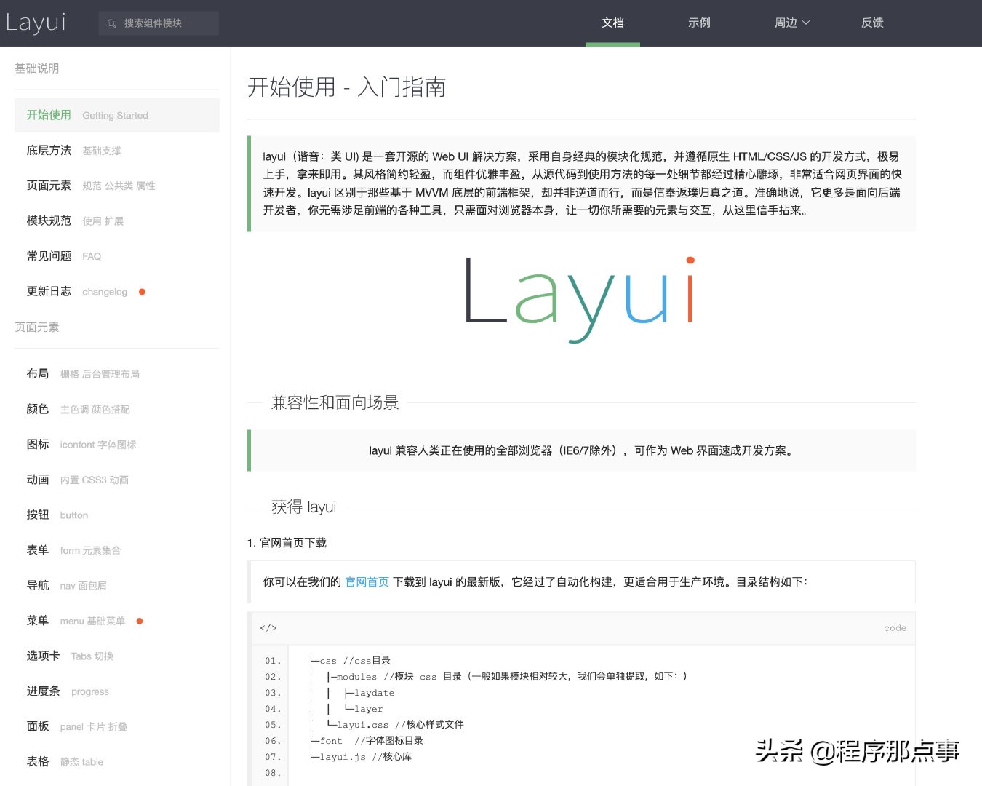This screenshot has width=982, height=786.
Task: Open 底层方法 基础支撑 page
Action: pos(116,151)
